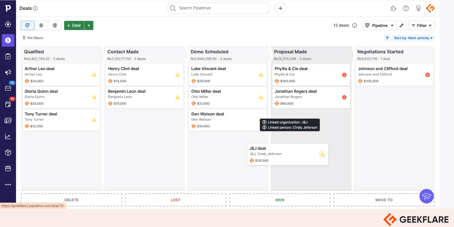Click the info icon next to Deals title
The width and height of the screenshot is (454, 227).
(35, 8)
